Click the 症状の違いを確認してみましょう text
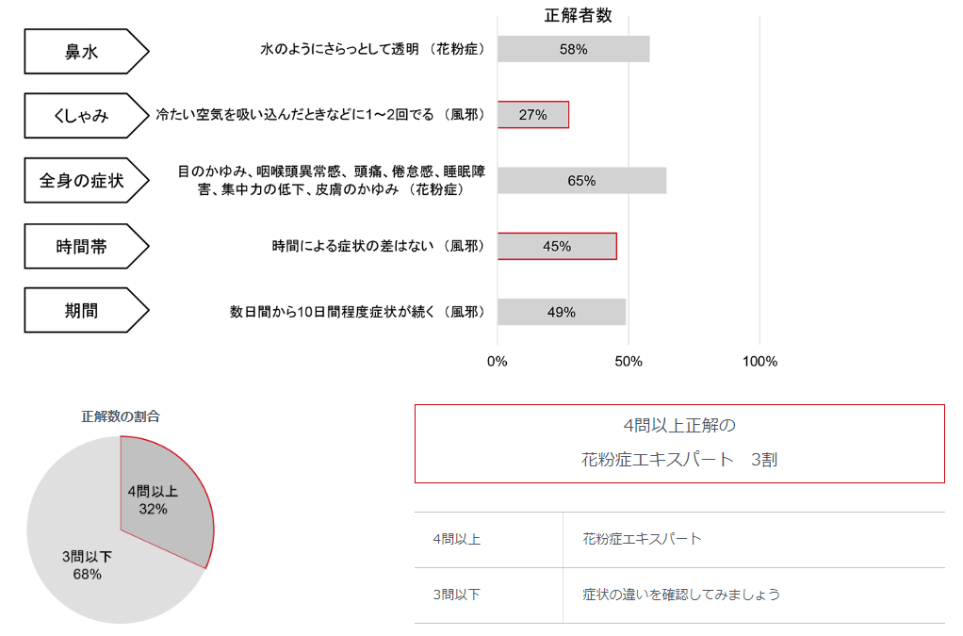The image size is (963, 636). (681, 595)
